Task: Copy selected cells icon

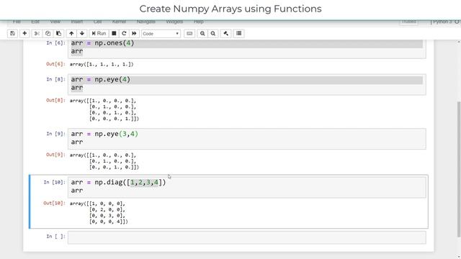Action: pyautogui.click(x=48, y=34)
